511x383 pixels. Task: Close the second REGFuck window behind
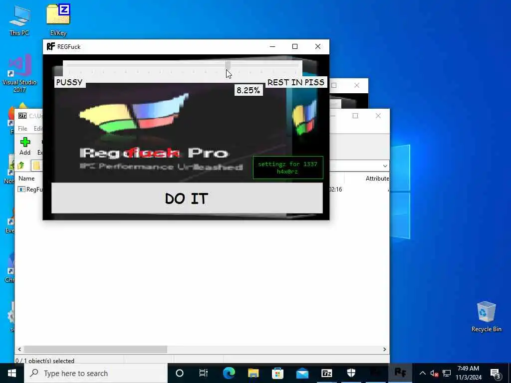(357, 85)
